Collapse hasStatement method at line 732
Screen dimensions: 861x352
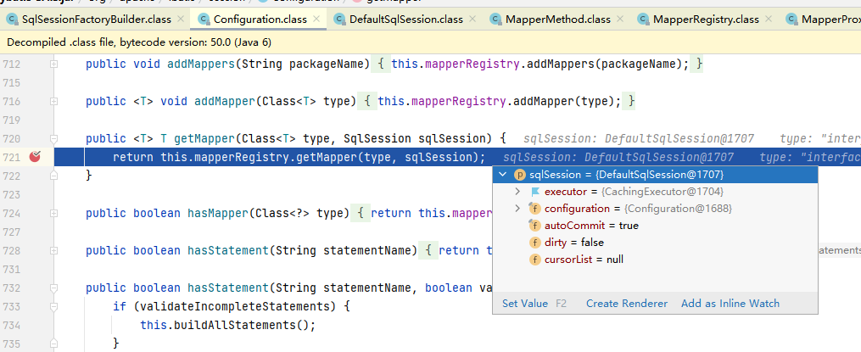coord(53,288)
